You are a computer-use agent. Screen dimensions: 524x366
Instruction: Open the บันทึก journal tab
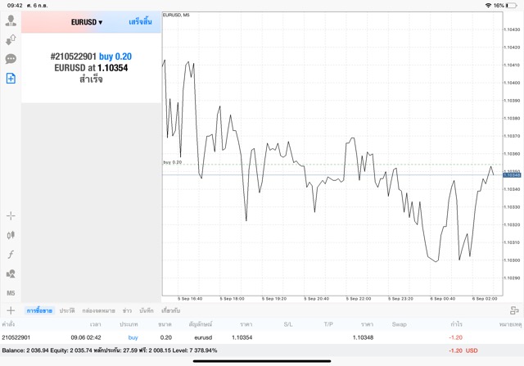pyautogui.click(x=147, y=310)
